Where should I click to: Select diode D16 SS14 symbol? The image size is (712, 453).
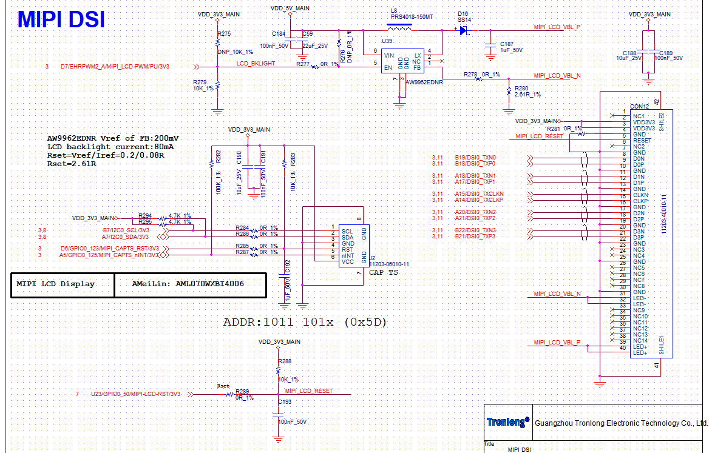[x=464, y=30]
